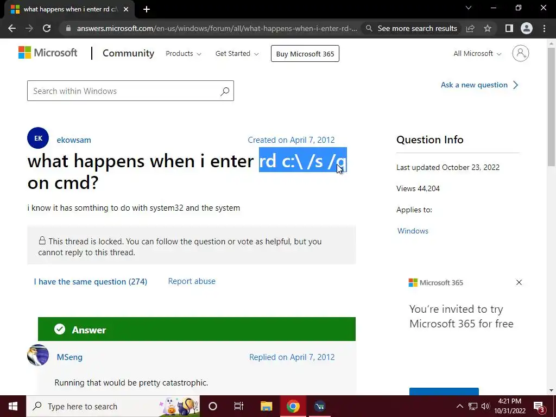Close the current browser tab
Image resolution: width=556 pixels, height=417 pixels.
[126, 9]
